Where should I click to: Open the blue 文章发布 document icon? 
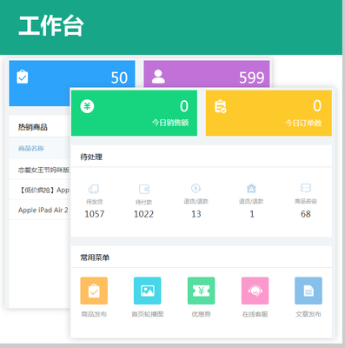click(x=309, y=291)
